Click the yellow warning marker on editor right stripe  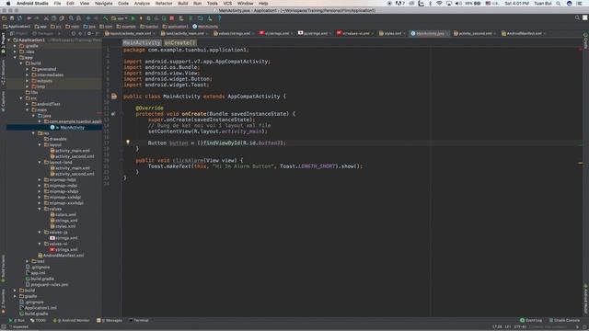[580, 163]
